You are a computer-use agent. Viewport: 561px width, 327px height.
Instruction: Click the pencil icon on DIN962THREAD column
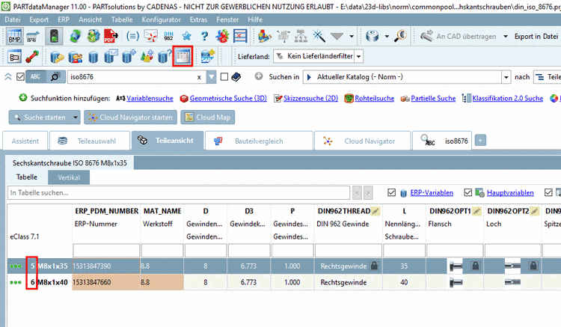[375, 212]
